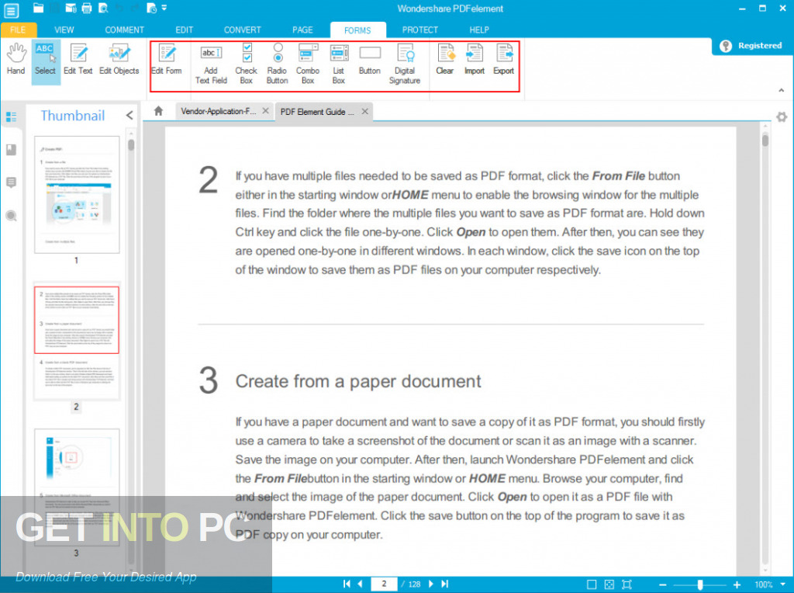Open the Bookmarks sidebar panel
Screen dimensions: 794x593
(x=11, y=150)
